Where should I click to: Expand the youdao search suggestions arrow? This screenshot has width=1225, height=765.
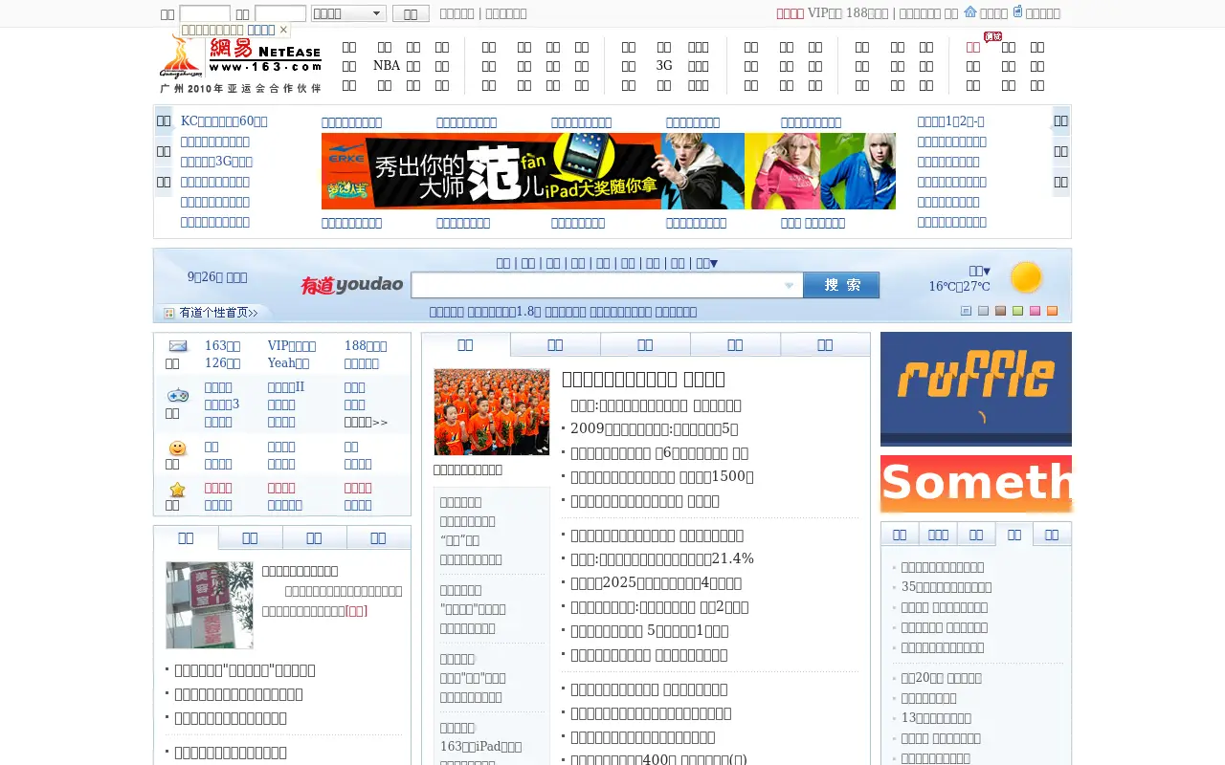click(x=790, y=286)
